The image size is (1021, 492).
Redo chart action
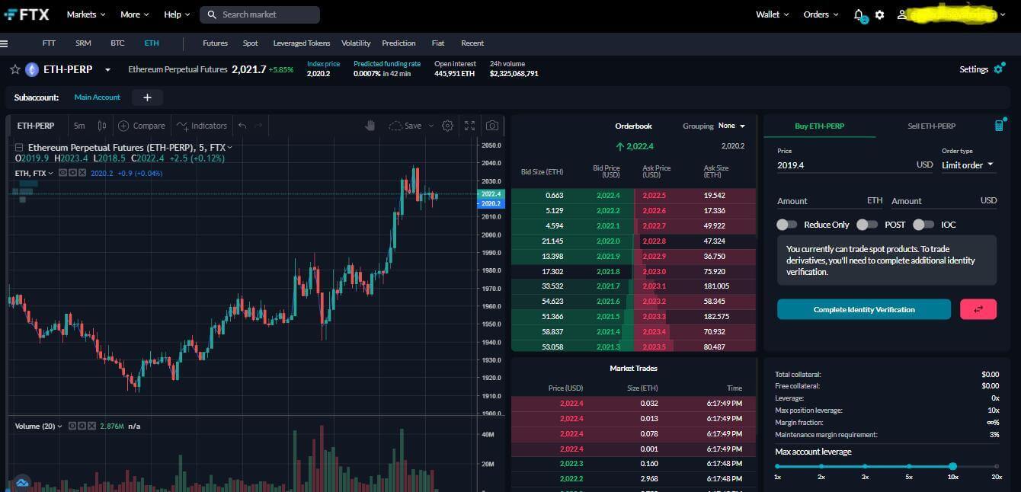pyautogui.click(x=259, y=126)
